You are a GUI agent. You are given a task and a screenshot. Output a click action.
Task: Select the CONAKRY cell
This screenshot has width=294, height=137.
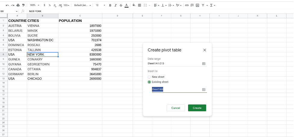tap(42, 60)
